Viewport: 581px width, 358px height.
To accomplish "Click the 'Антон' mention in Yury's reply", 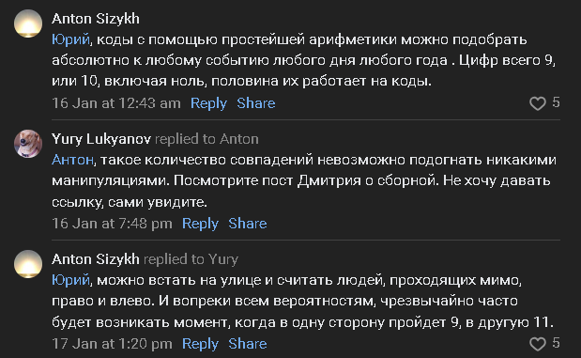I will (72, 160).
